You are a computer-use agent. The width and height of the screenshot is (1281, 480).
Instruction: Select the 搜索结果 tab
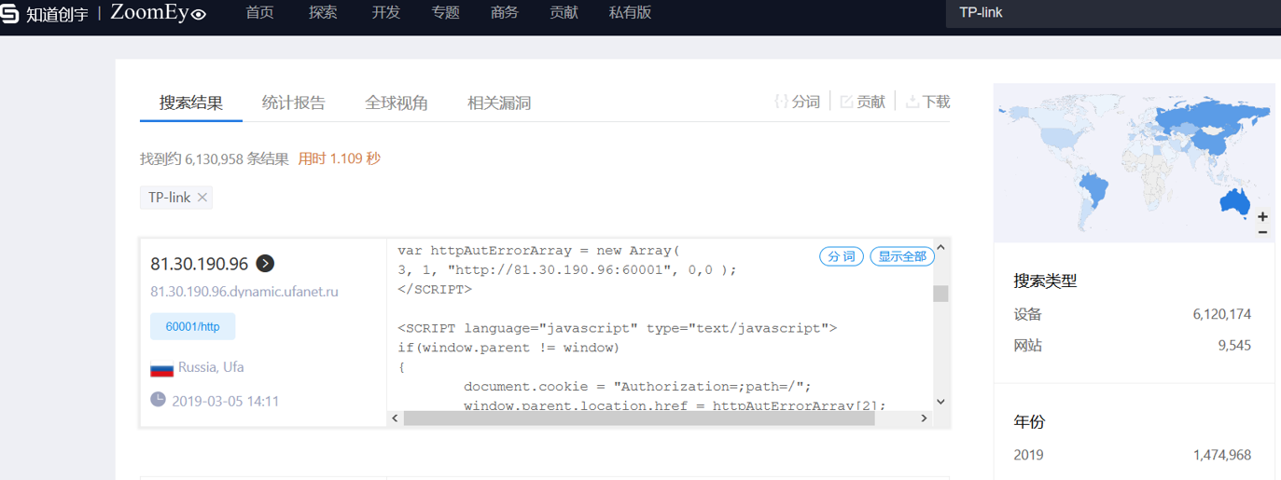click(191, 103)
